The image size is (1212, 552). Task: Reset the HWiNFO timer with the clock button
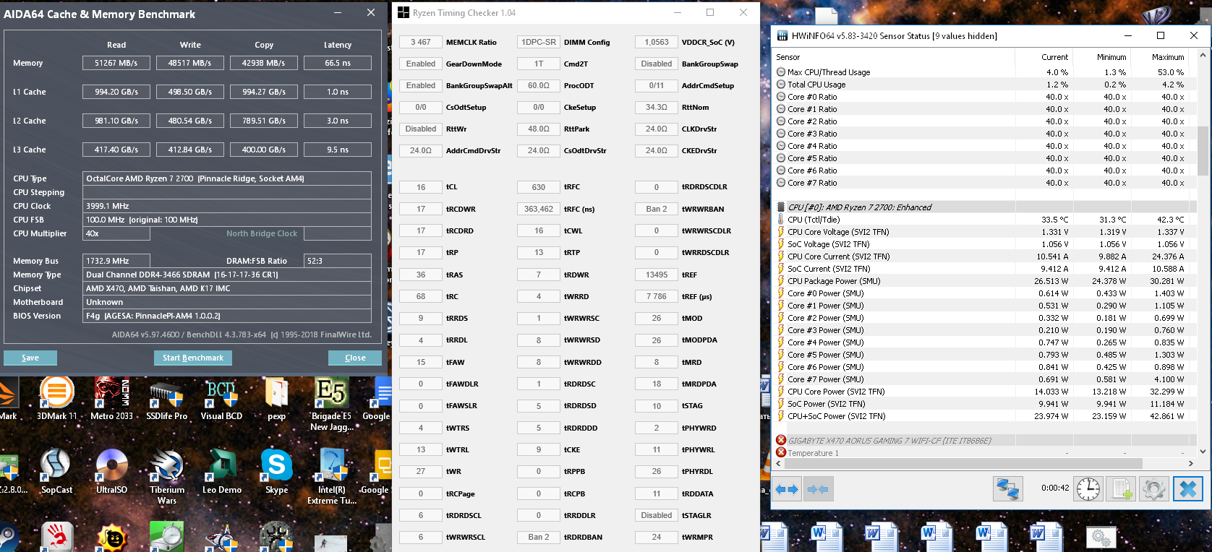point(1088,489)
